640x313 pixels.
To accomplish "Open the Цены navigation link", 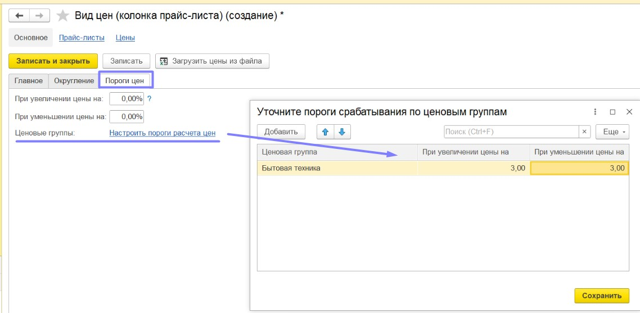I will [125, 38].
